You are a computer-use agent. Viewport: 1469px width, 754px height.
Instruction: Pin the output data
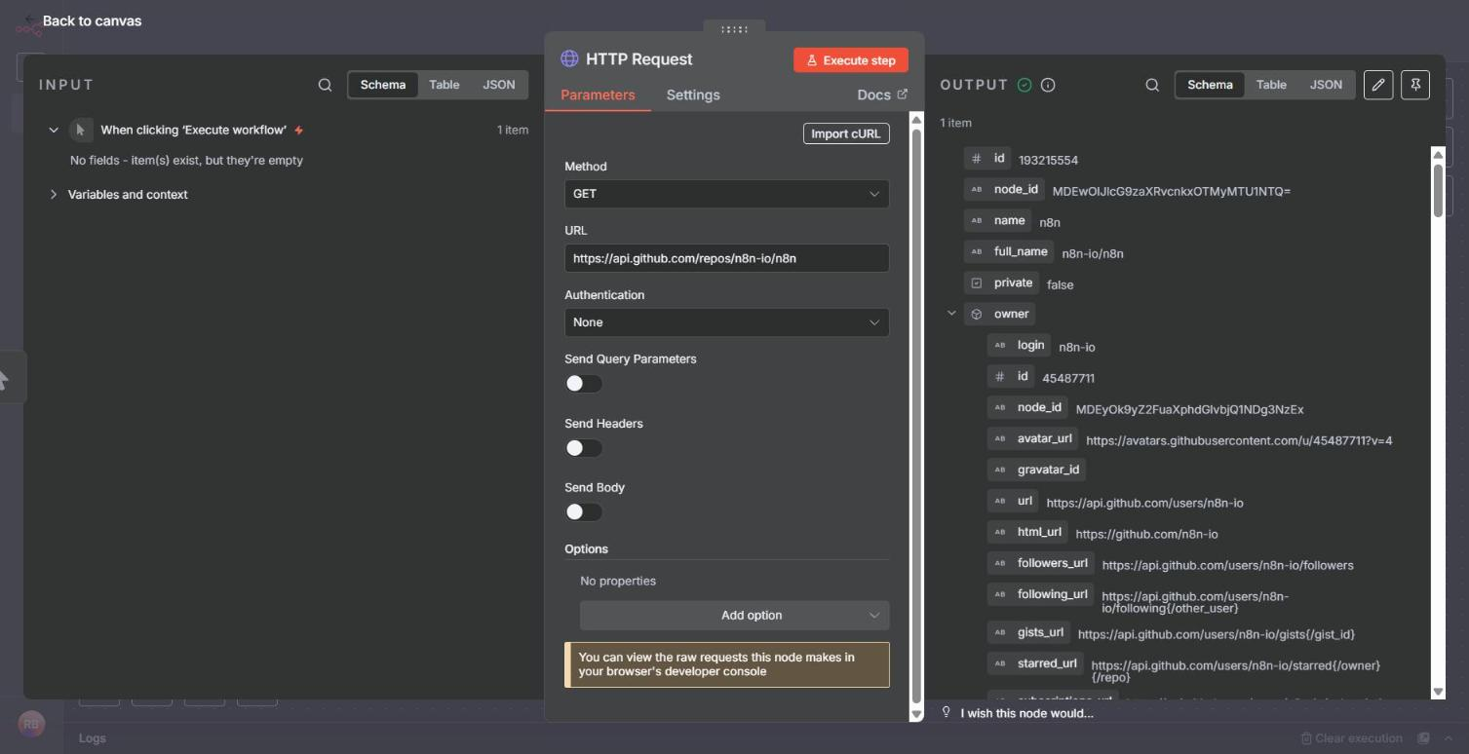(x=1415, y=85)
